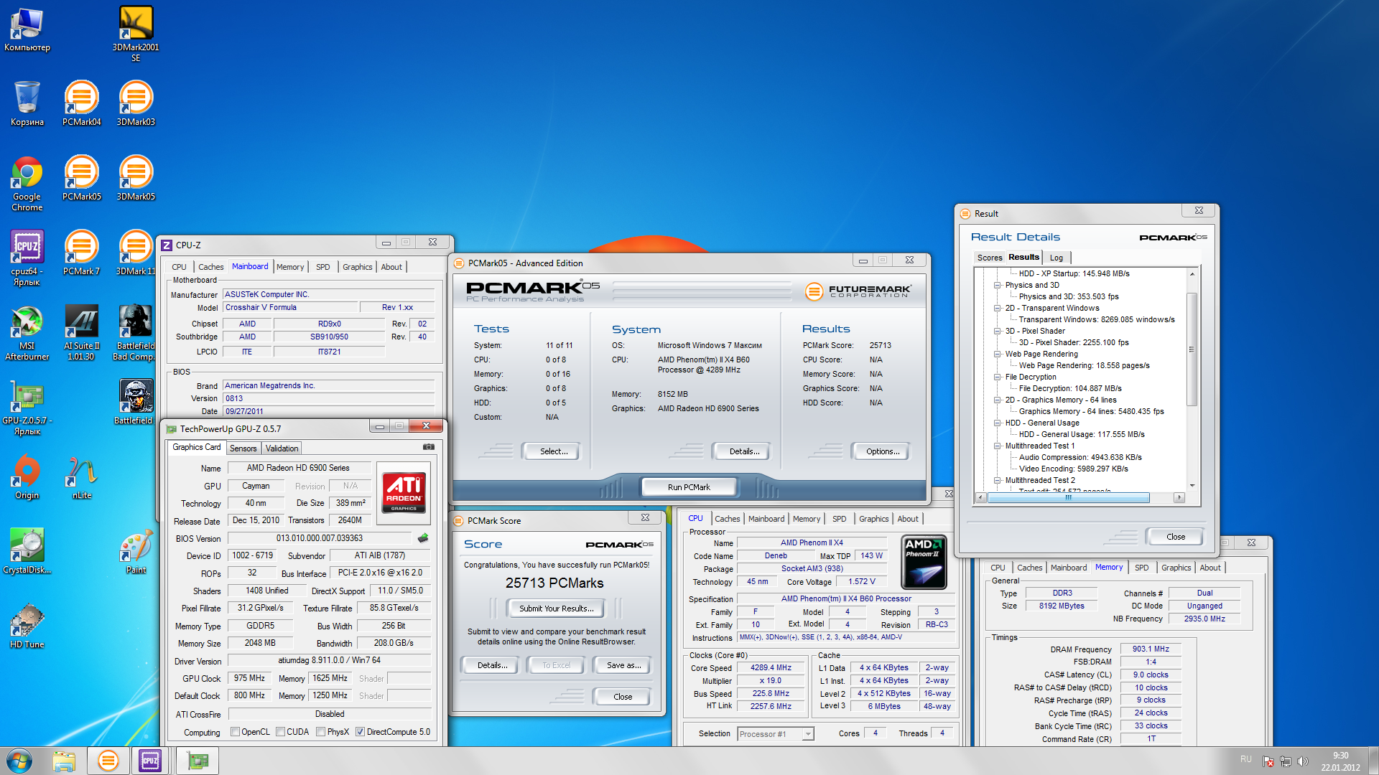Switch to the Scores tab in Result
The image size is (1379, 775).
[989, 258]
